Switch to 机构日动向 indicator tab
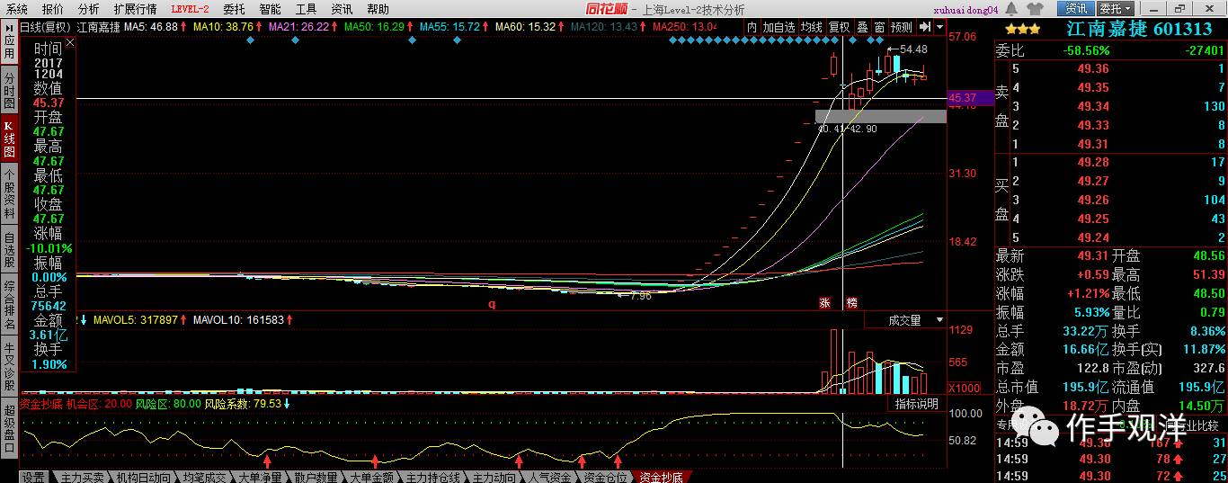The width and height of the screenshot is (1228, 483). (142, 477)
